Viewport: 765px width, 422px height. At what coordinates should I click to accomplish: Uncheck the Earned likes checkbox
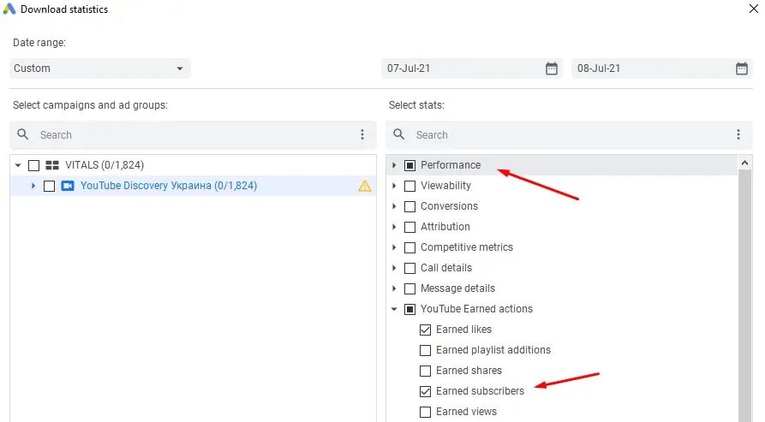426,330
